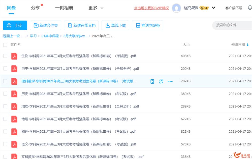The height and width of the screenshot is (159, 252).
Task: Click the username 途鸟吧6
Action: pyautogui.click(x=191, y=8)
